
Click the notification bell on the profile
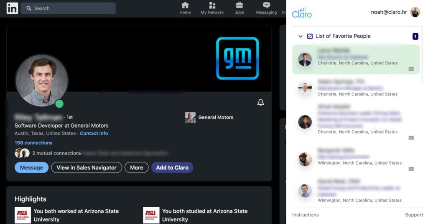click(261, 102)
